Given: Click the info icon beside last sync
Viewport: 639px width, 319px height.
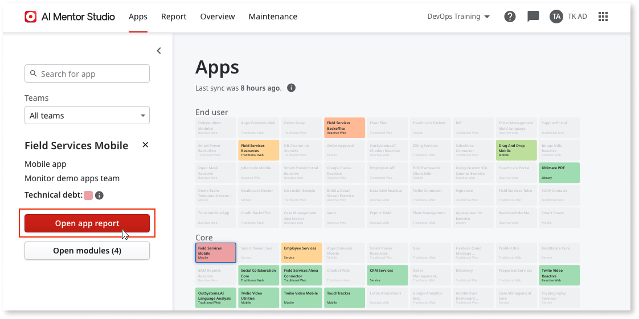Looking at the screenshot, I should [x=291, y=88].
